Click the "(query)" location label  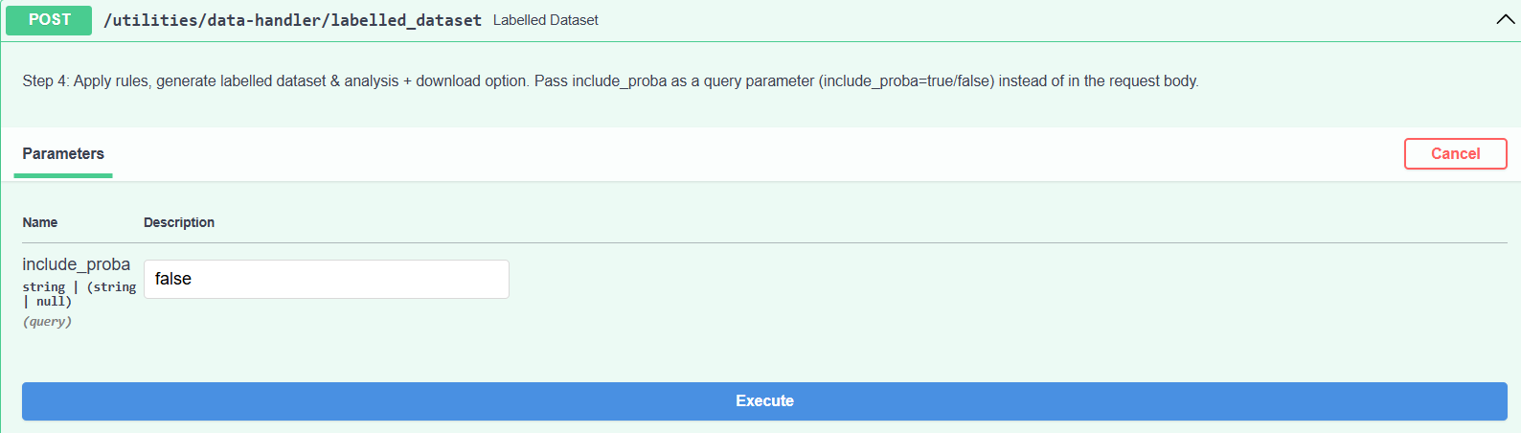(47, 322)
